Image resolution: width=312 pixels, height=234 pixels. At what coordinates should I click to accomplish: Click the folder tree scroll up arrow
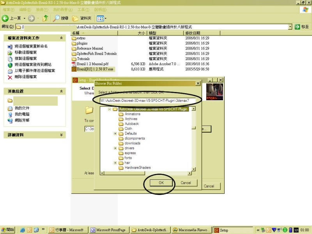(x=193, y=109)
